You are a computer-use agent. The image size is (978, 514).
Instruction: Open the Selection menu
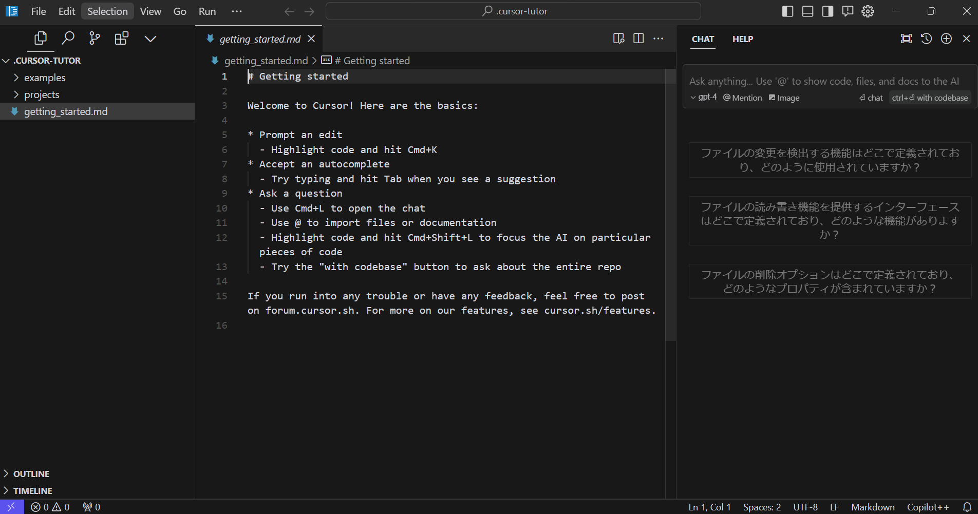point(107,11)
